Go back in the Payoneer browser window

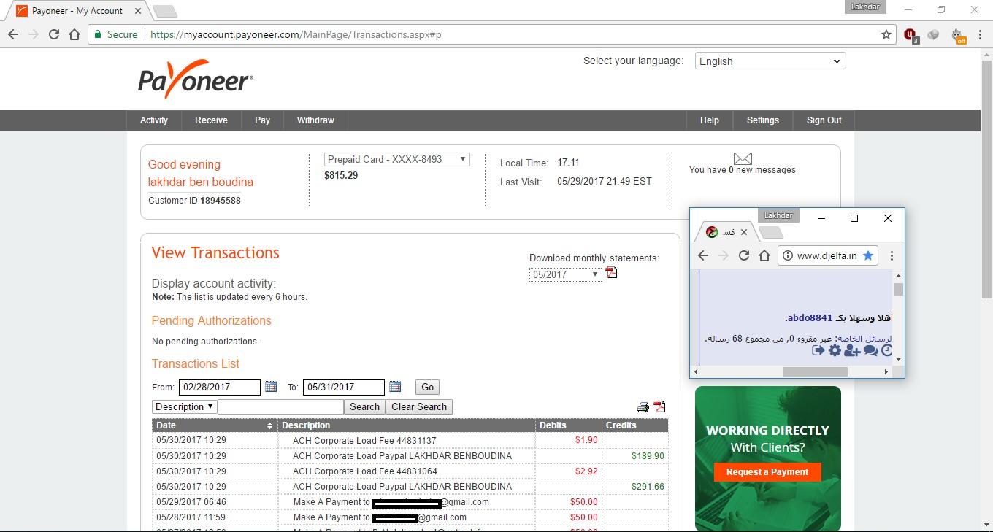point(13,34)
